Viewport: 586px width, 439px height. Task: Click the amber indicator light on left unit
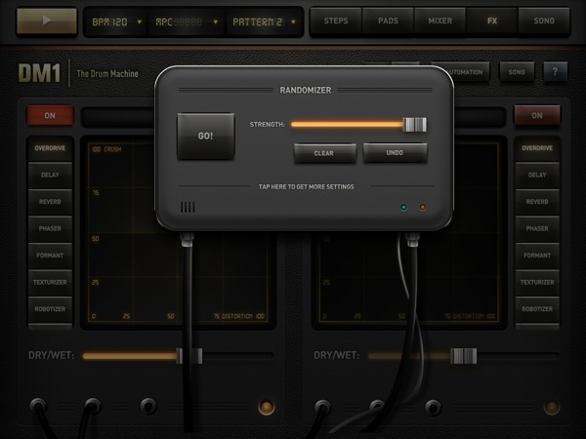click(x=267, y=407)
